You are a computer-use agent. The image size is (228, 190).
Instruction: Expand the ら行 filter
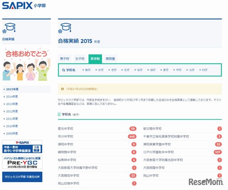coord(191,70)
